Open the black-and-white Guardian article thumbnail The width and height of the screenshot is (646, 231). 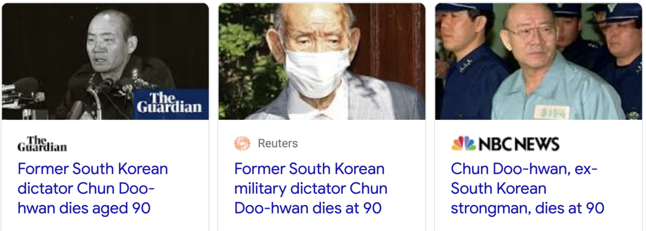[106, 61]
